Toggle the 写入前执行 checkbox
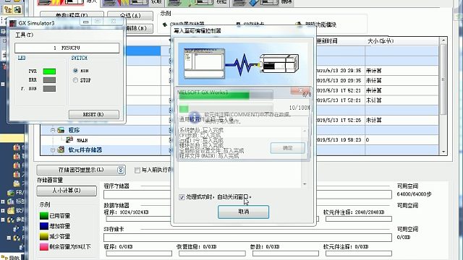The width and height of the screenshot is (463, 260). (137, 170)
